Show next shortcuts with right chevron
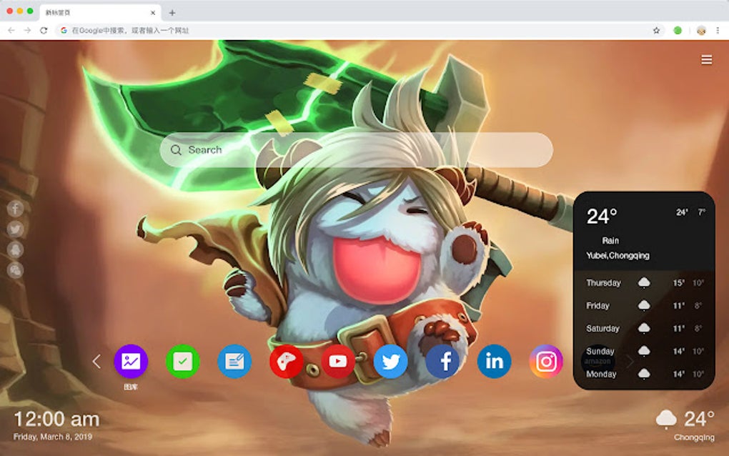 click(630, 361)
